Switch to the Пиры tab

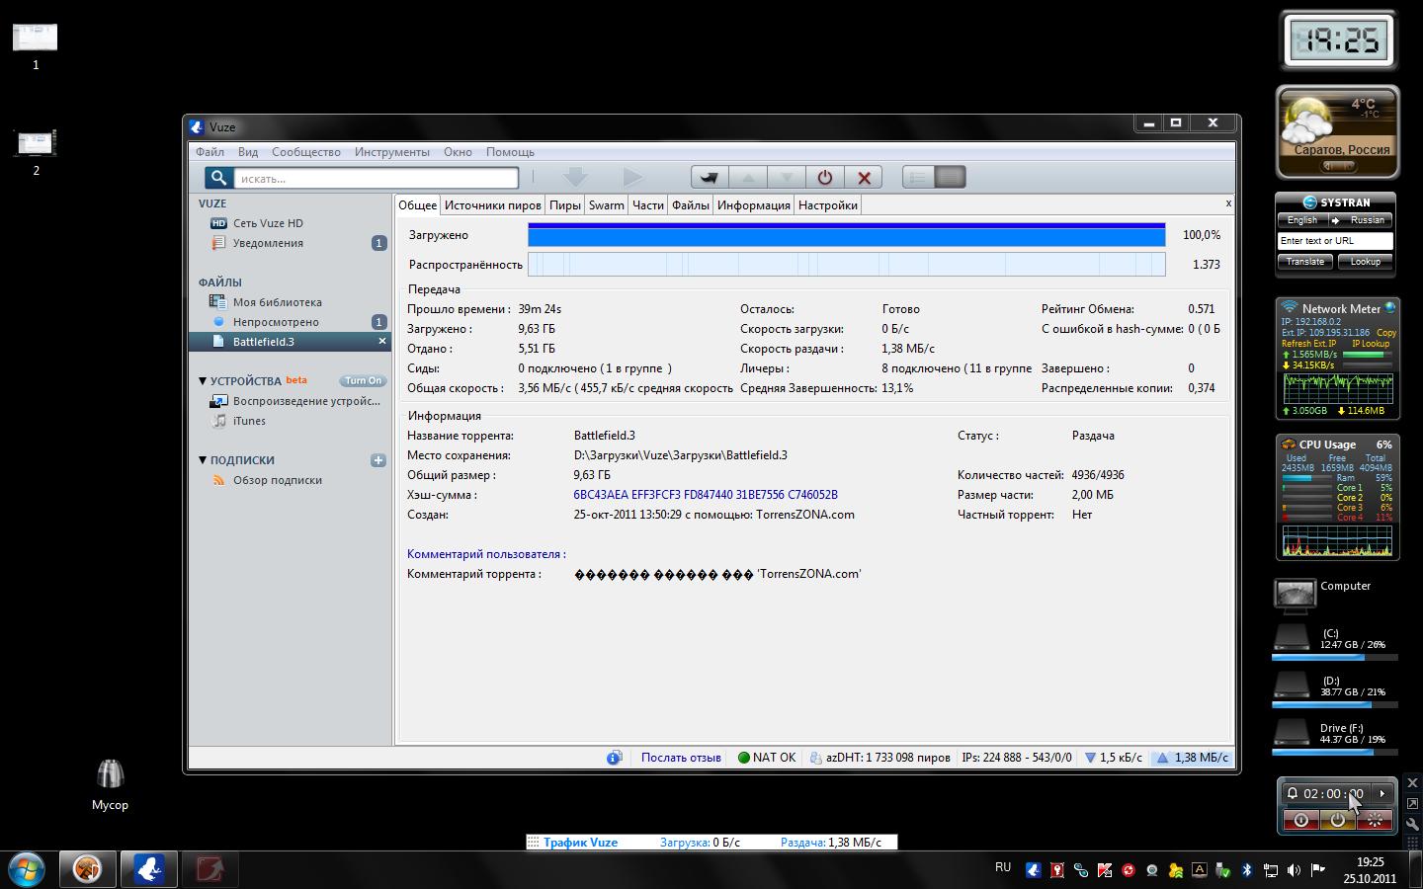(x=564, y=205)
